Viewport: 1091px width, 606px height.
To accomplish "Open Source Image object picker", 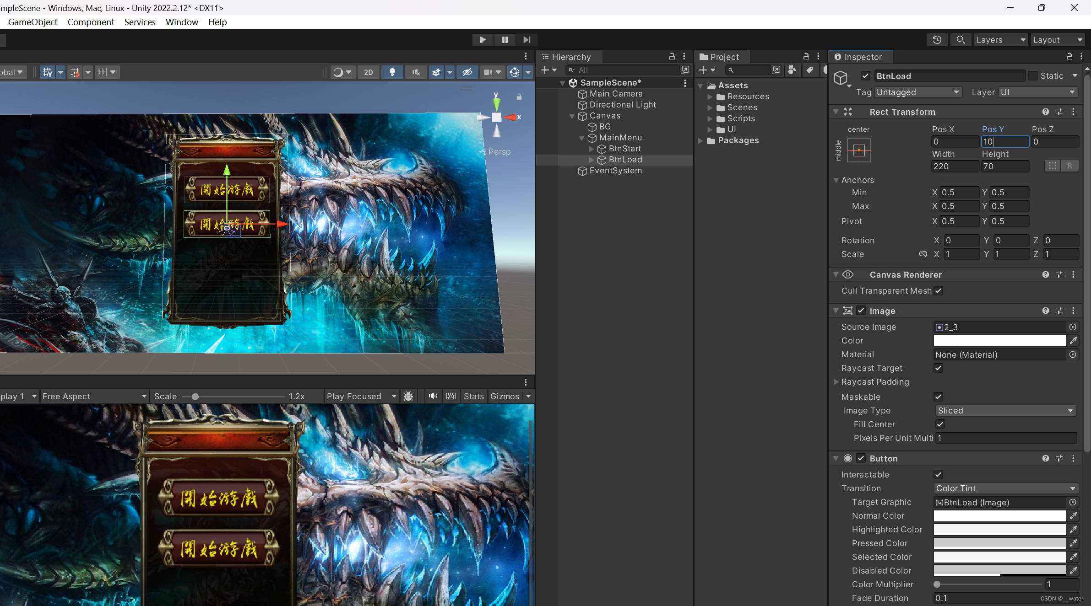I will point(1073,327).
